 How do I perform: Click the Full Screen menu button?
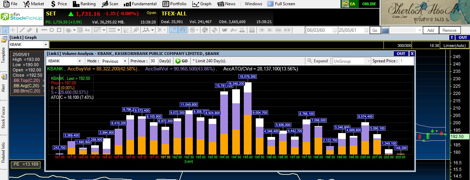[x=281, y=4]
